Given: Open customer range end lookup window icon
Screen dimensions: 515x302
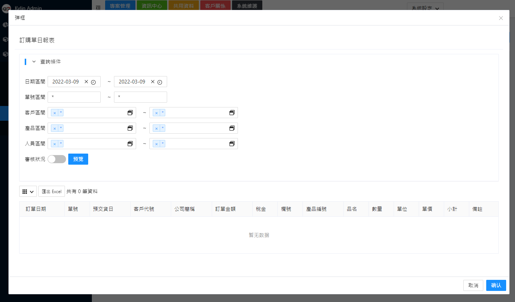Looking at the screenshot, I should (232, 113).
